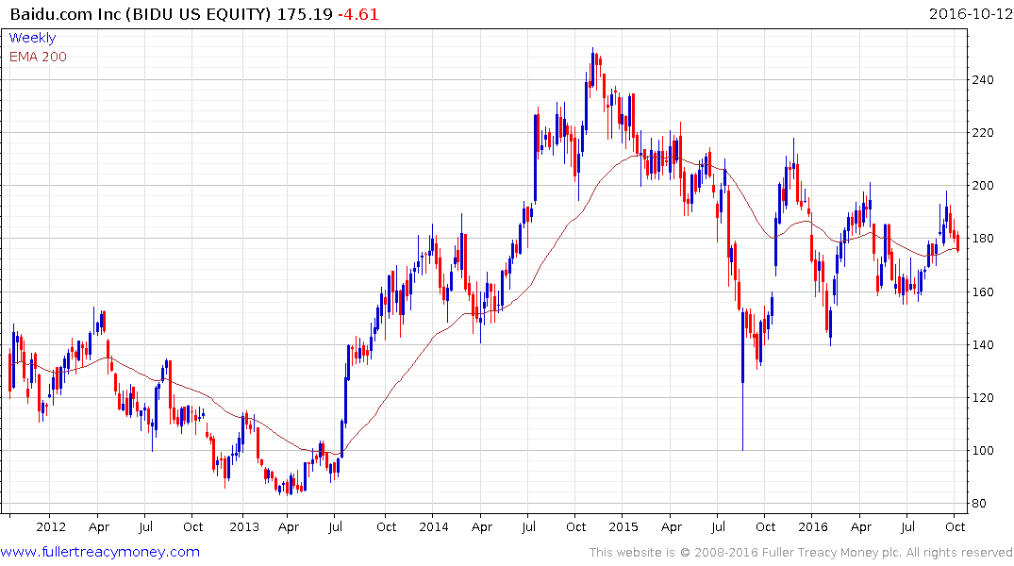This screenshot has height=566, width=1014.
Task: Click the 120 price axis label
Action: 983,398
